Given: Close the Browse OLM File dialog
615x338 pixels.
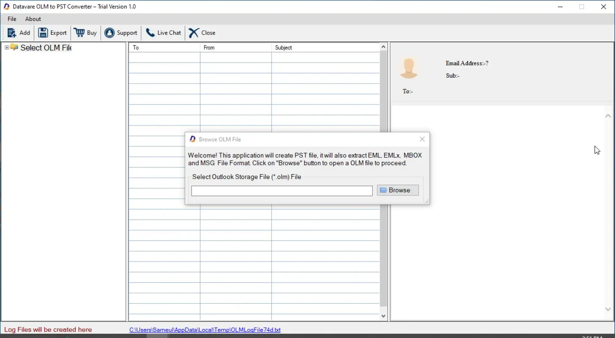Looking at the screenshot, I should coord(422,139).
